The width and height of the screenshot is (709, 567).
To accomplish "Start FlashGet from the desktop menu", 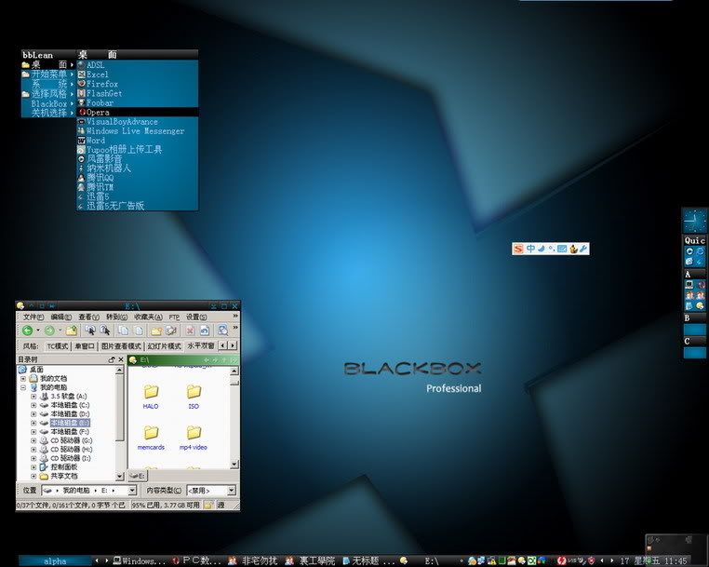I will pos(138,94).
